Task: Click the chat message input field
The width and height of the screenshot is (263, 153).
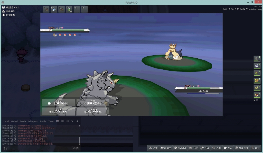Action: 40,148
